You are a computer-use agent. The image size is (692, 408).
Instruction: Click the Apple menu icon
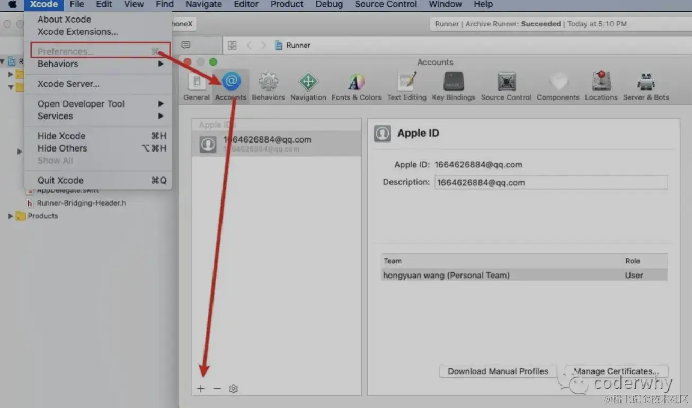(x=12, y=4)
